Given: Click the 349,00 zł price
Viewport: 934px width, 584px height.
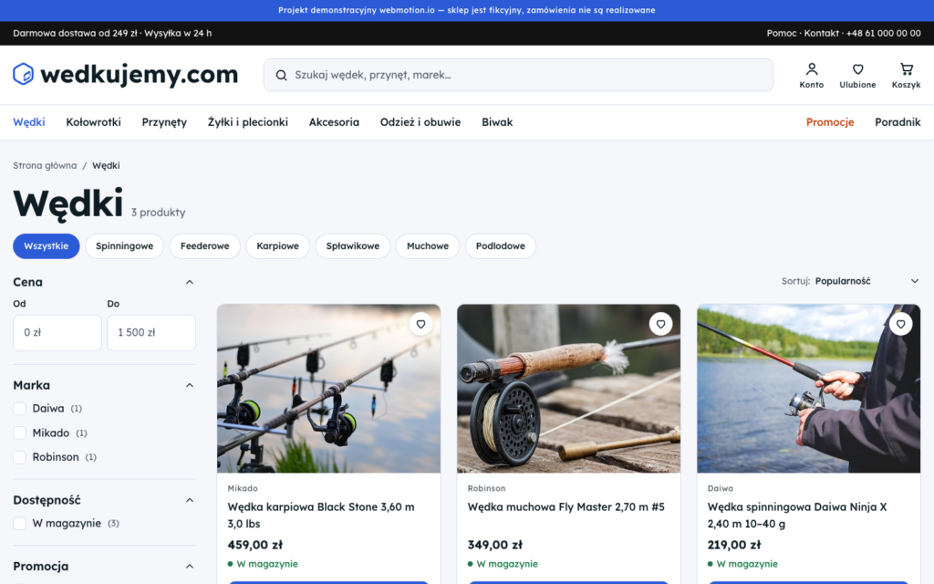Looking at the screenshot, I should point(495,545).
